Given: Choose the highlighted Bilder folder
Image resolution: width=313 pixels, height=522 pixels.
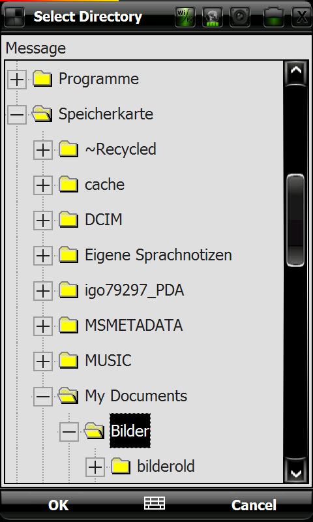Looking at the screenshot, I should 130,431.
